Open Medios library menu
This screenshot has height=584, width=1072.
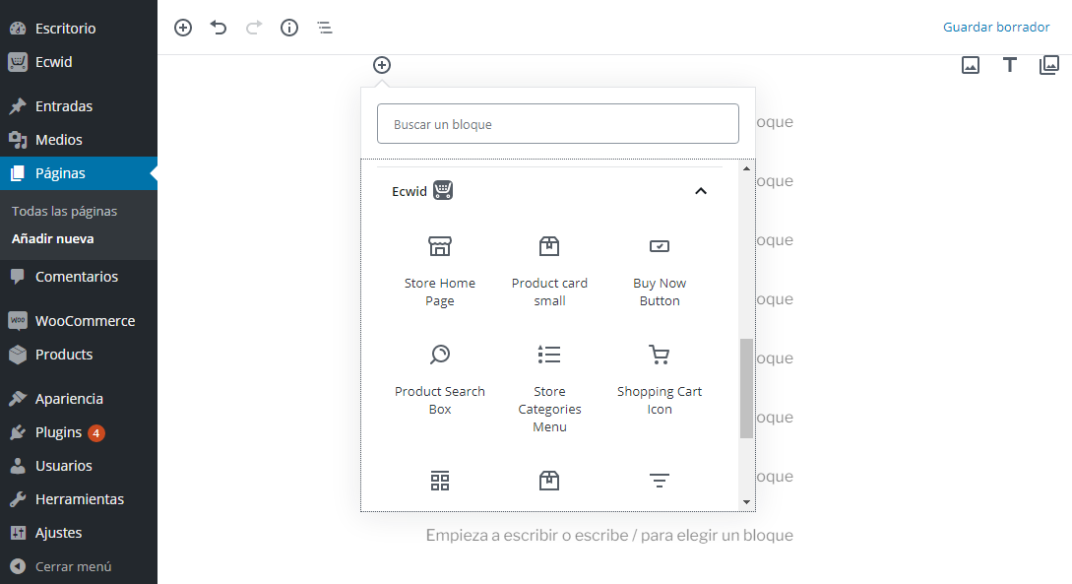[x=79, y=140]
